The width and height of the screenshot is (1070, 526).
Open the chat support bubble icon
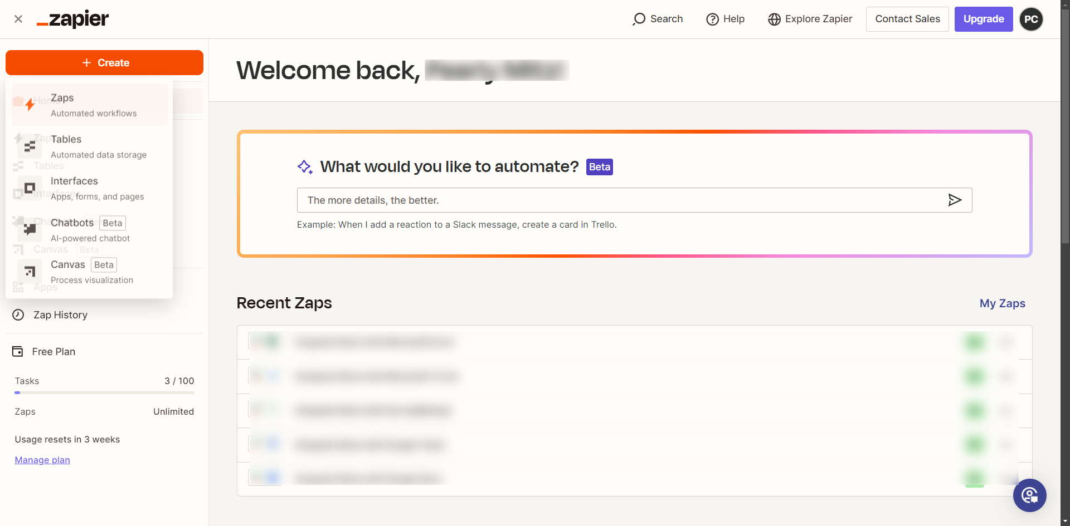(x=1029, y=495)
